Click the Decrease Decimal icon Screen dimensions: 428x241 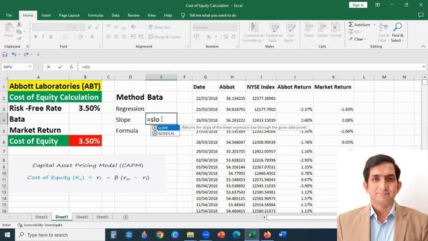click(x=233, y=37)
